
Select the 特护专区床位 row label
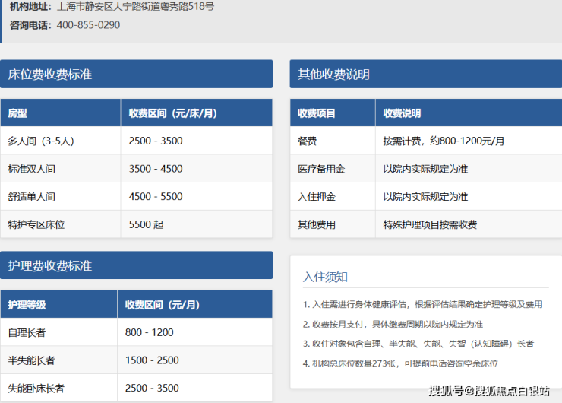36,224
